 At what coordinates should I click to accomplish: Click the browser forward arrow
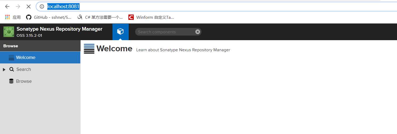18,6
